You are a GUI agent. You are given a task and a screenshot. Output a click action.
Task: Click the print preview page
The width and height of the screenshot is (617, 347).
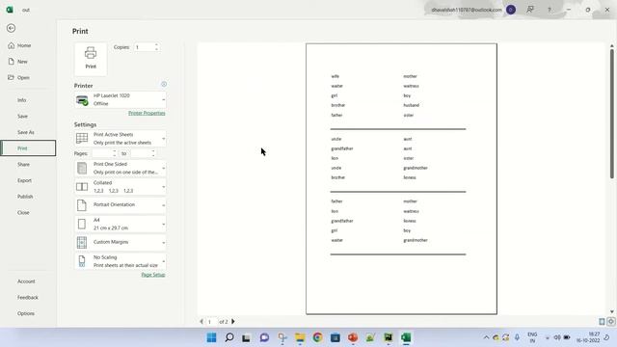(x=401, y=179)
